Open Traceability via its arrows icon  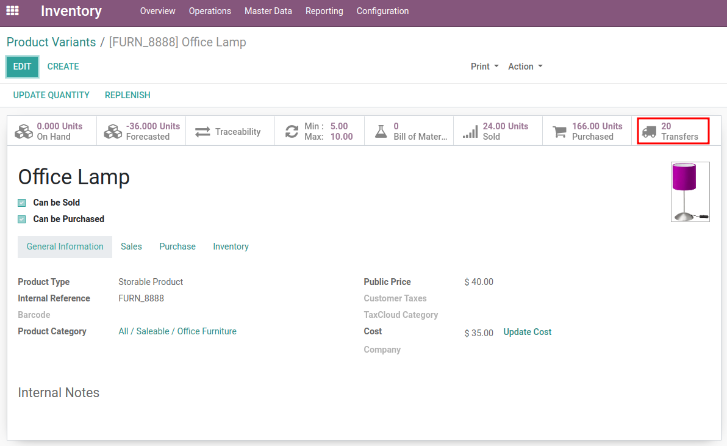[x=202, y=132]
